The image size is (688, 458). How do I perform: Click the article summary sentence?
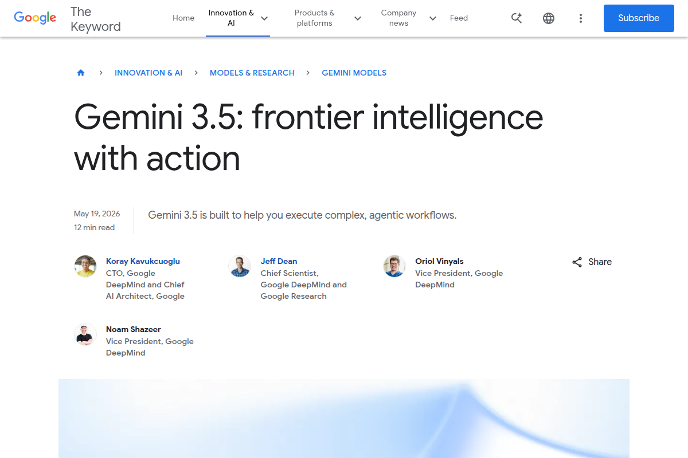(x=302, y=215)
